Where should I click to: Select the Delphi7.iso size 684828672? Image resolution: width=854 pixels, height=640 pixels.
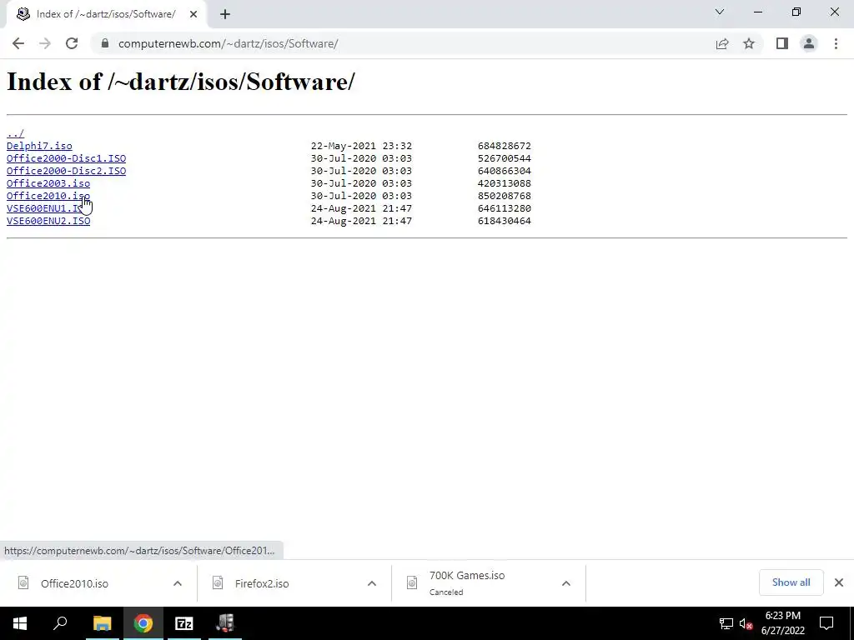[x=505, y=146]
